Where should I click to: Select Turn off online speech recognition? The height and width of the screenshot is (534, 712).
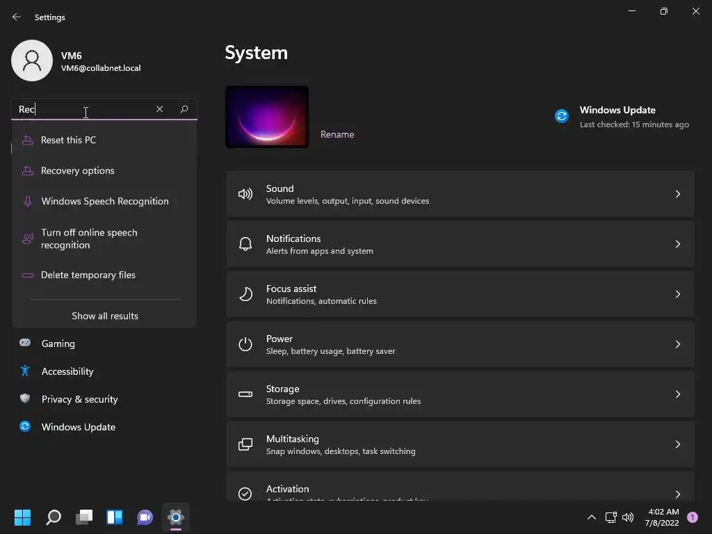click(x=104, y=238)
